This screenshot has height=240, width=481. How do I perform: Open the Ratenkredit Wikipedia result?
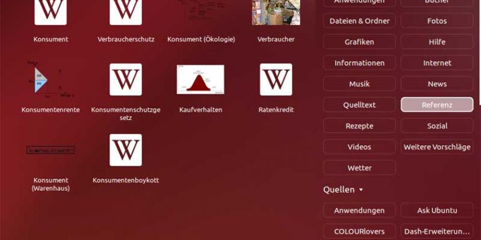(x=275, y=79)
